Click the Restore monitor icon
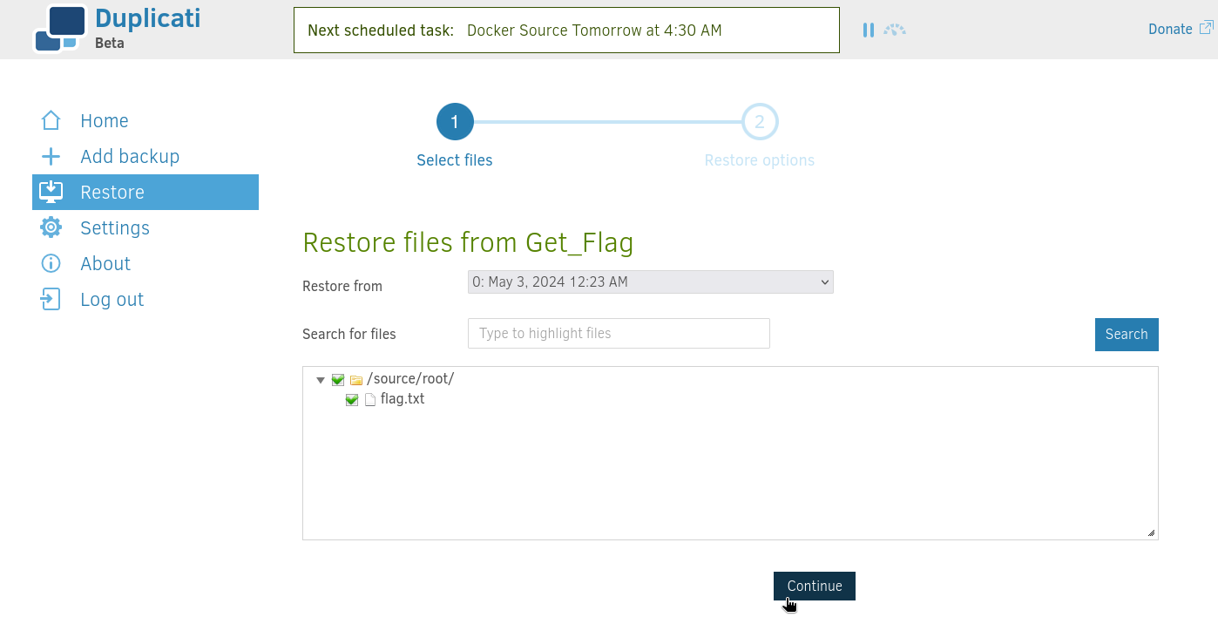This screenshot has height=624, width=1218. (x=51, y=192)
